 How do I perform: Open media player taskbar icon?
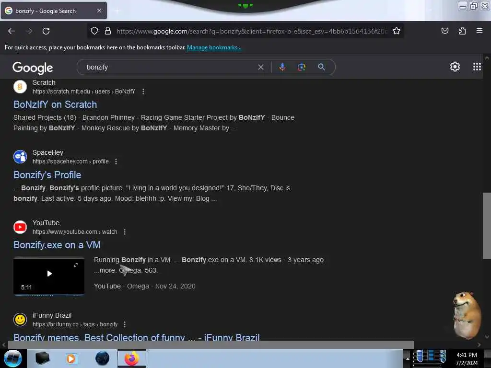click(71, 358)
